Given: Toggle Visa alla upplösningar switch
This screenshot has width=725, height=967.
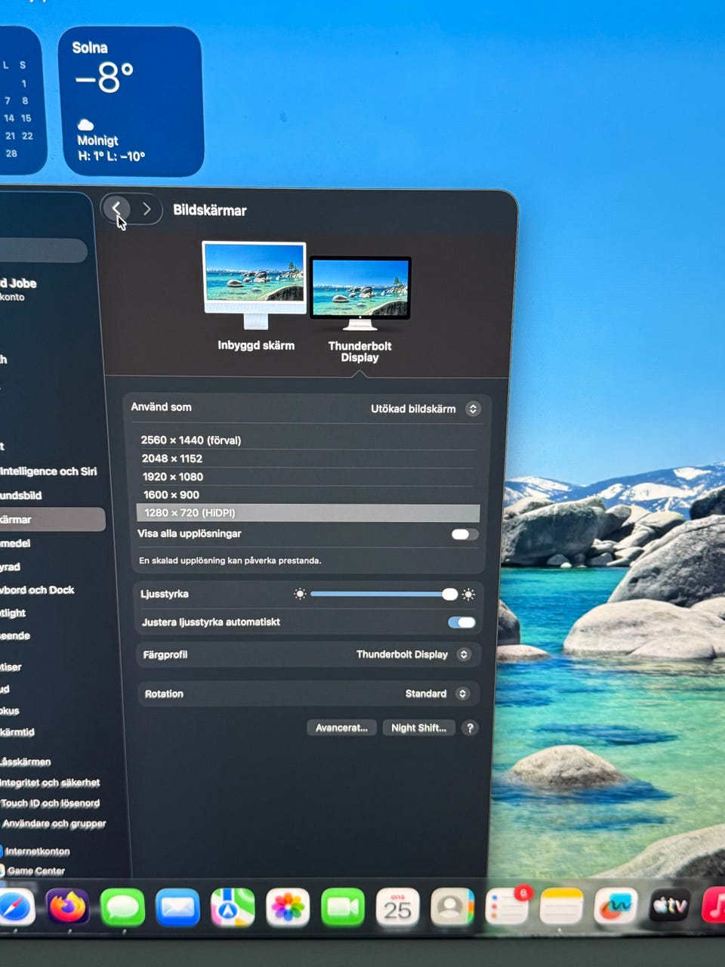Looking at the screenshot, I should pos(464,534).
